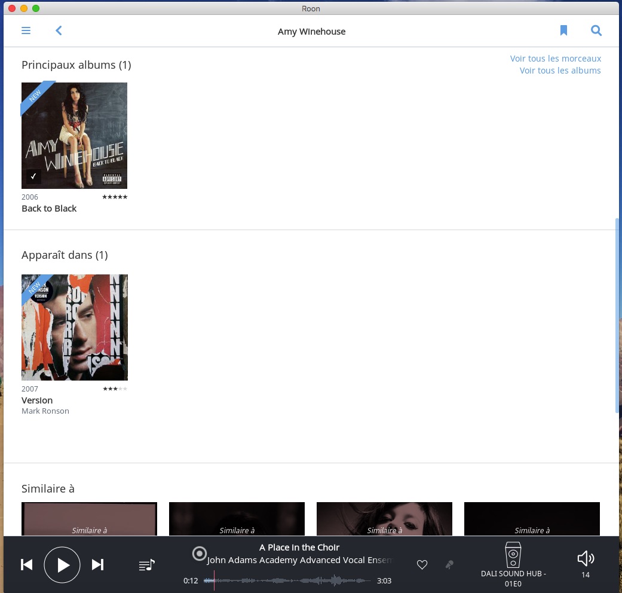The image size is (622, 593).
Task: Click the Version album title
Action: tap(37, 400)
